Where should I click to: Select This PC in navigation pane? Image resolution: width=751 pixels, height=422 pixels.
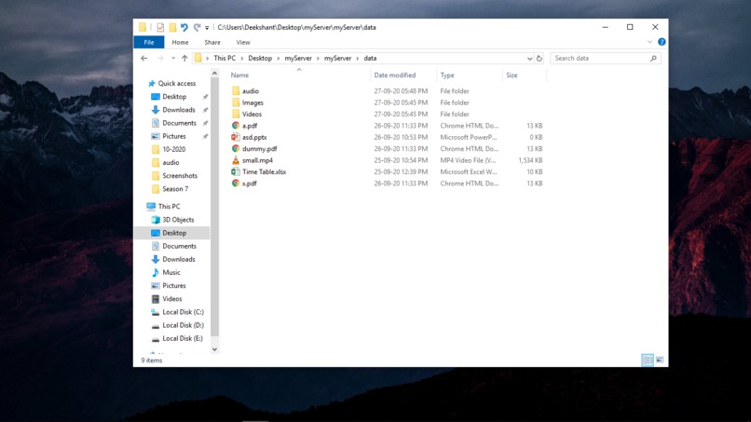(x=169, y=207)
